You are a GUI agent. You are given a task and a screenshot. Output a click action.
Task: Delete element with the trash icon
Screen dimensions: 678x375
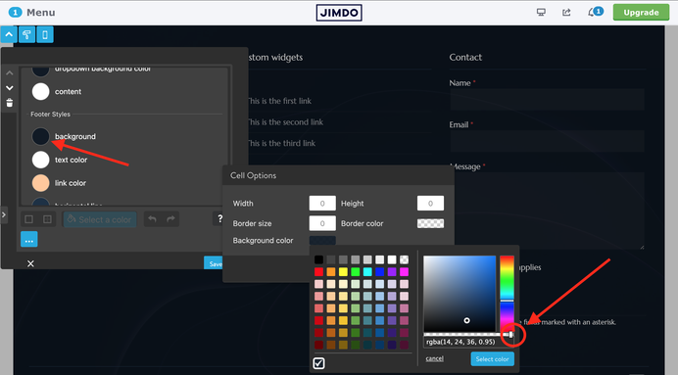pyautogui.click(x=10, y=103)
